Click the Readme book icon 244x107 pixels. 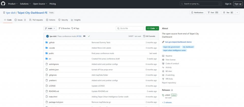[x=163, y=56]
